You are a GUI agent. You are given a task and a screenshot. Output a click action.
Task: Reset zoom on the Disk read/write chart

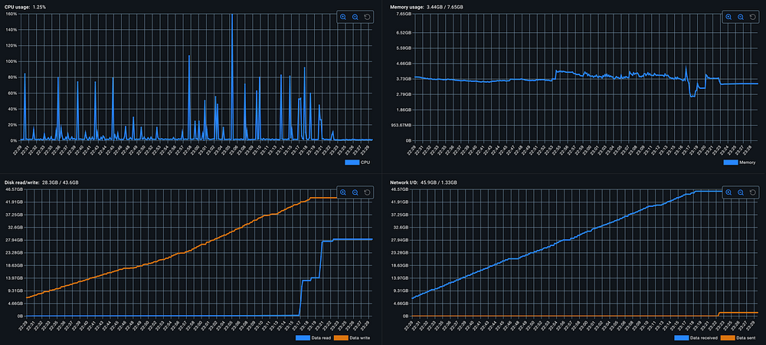pos(368,192)
